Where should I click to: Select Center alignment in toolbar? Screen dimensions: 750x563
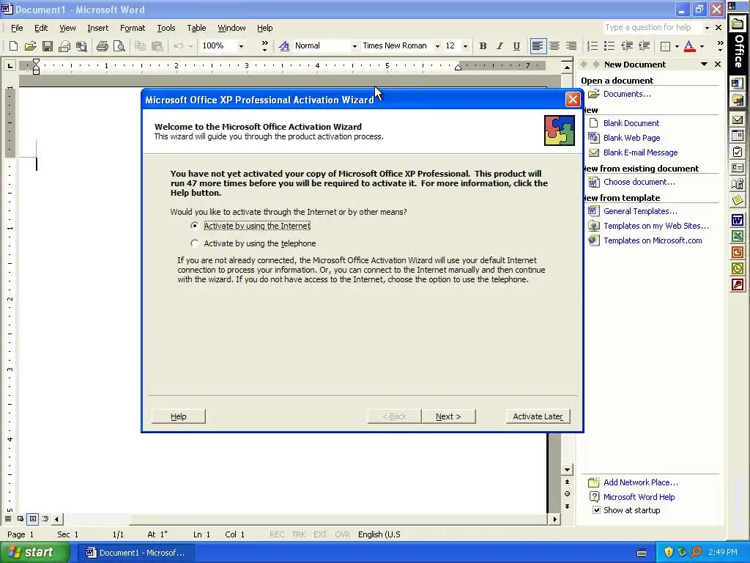click(554, 46)
